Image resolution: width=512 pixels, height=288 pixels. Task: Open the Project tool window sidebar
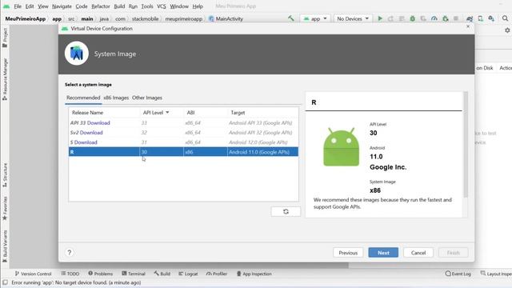point(5,38)
